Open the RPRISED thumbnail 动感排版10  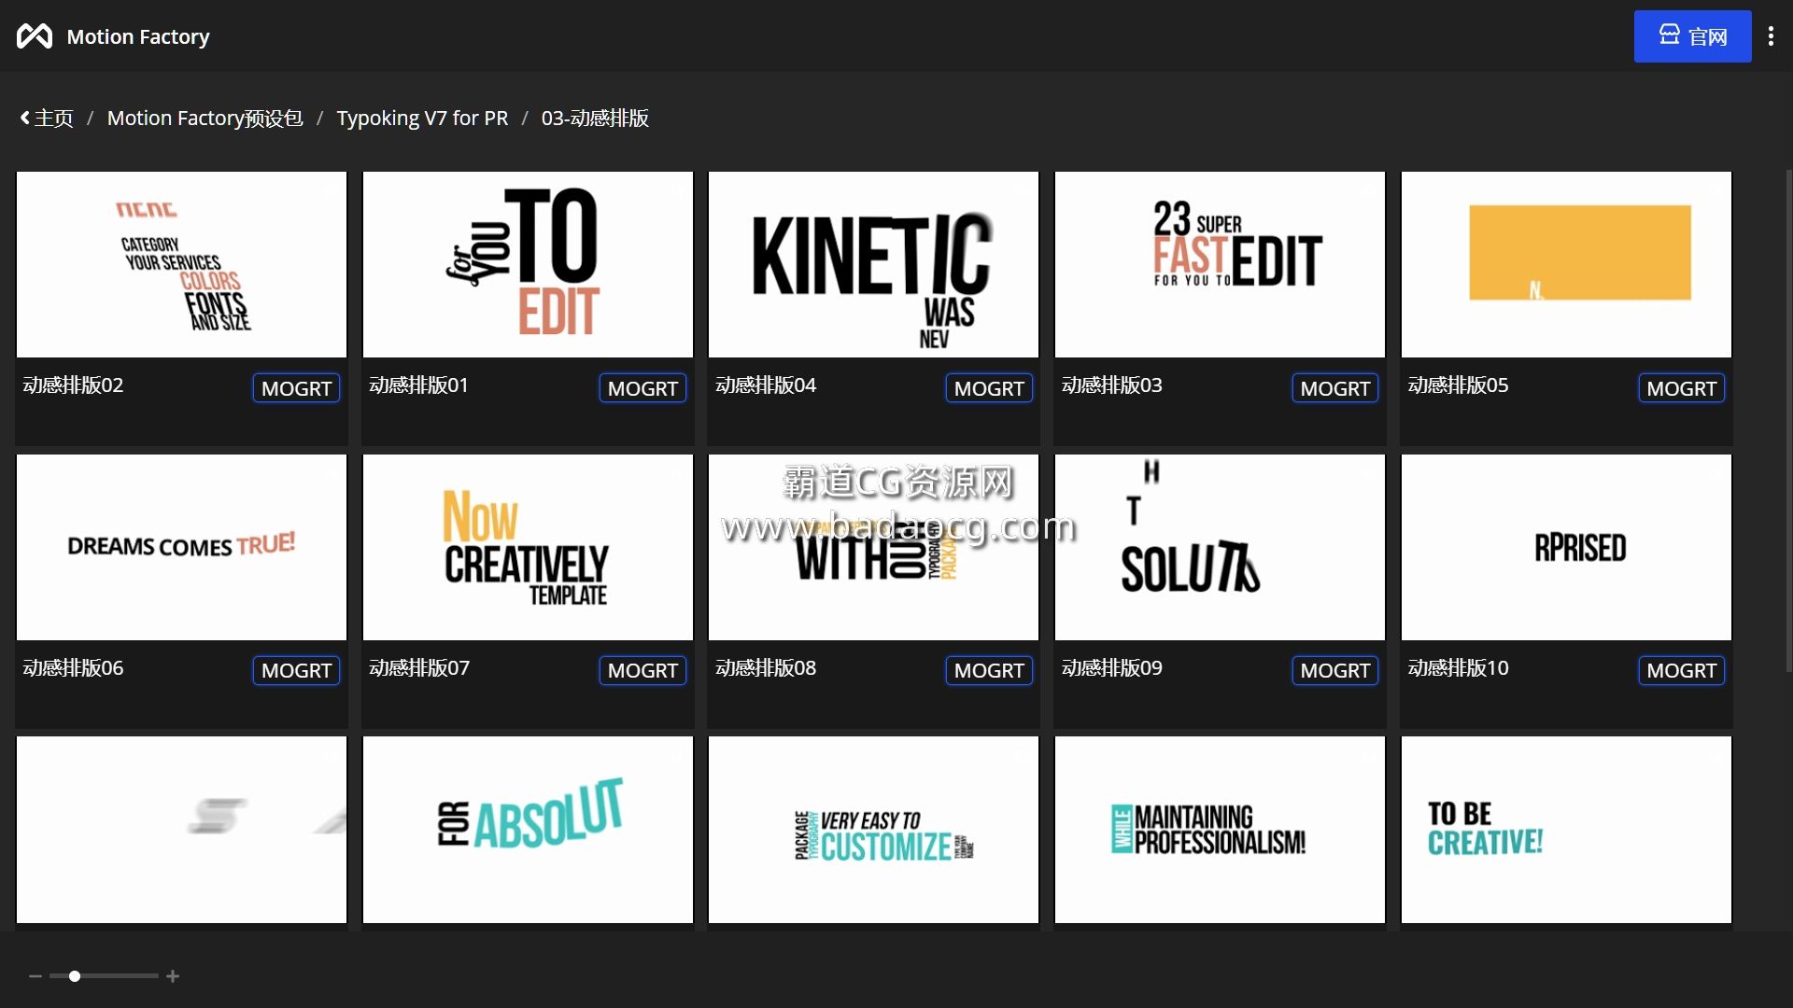[1566, 547]
